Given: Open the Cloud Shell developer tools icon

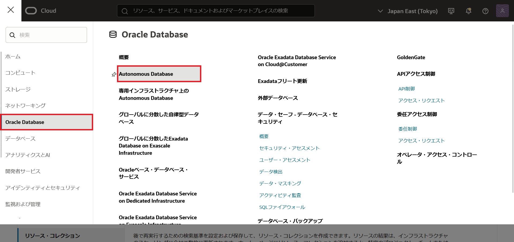Looking at the screenshot, I should click(451, 11).
